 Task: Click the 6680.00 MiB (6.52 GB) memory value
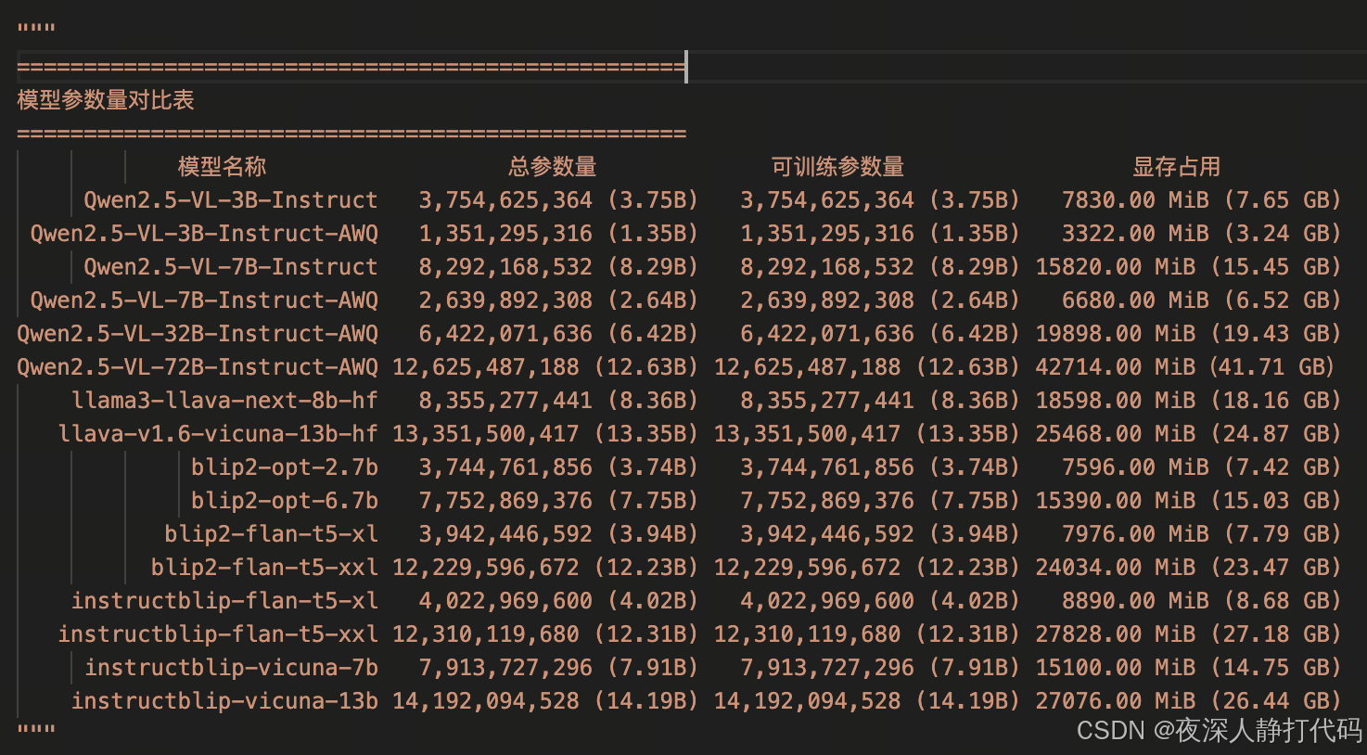(1202, 301)
